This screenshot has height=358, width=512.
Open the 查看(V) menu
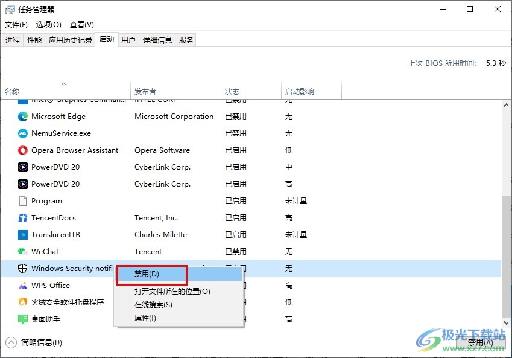click(x=82, y=25)
